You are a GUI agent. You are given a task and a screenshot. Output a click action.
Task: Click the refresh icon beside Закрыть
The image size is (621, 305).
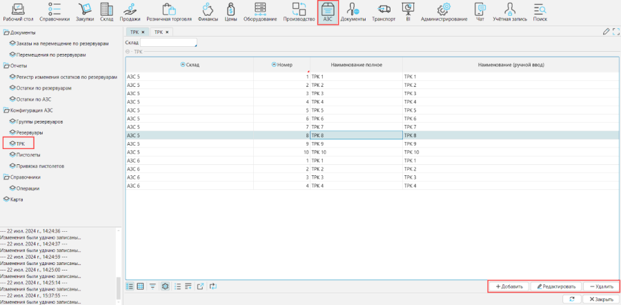point(571,299)
